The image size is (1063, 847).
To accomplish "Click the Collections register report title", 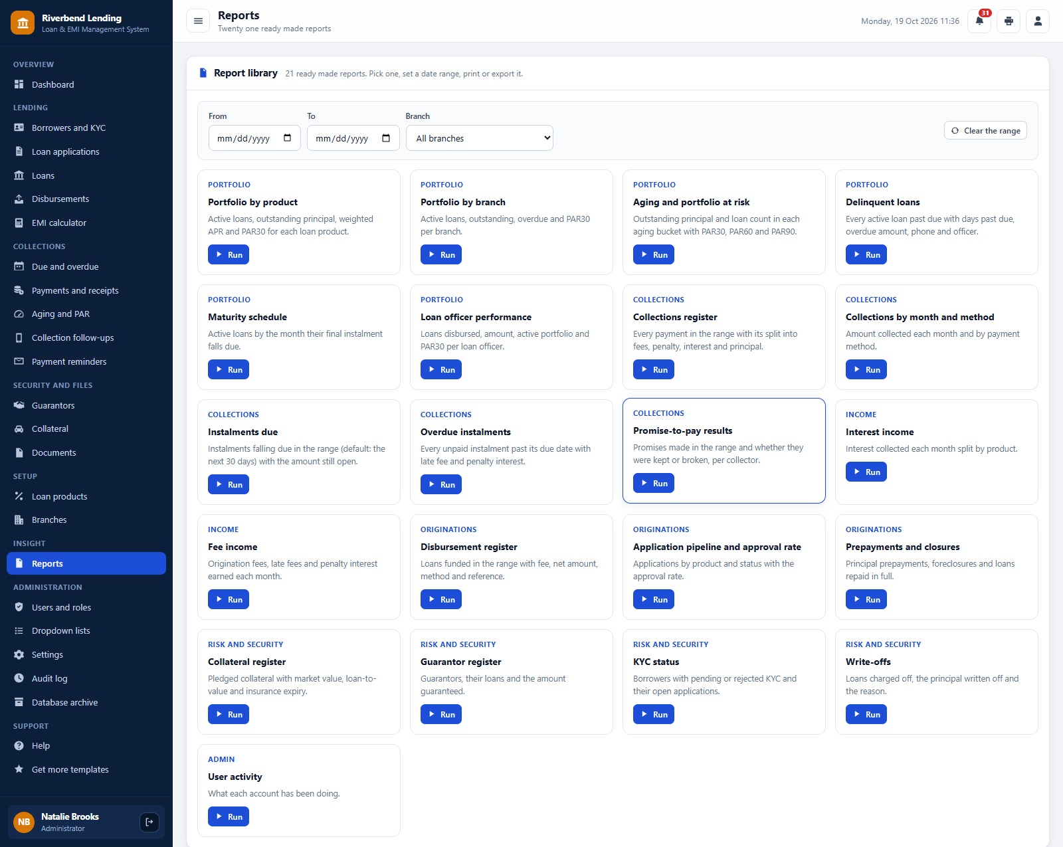I will (x=675, y=317).
